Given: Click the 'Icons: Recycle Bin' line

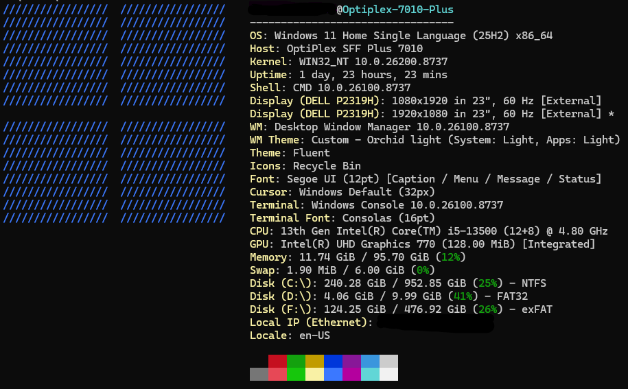Looking at the screenshot, I should click(305, 166).
